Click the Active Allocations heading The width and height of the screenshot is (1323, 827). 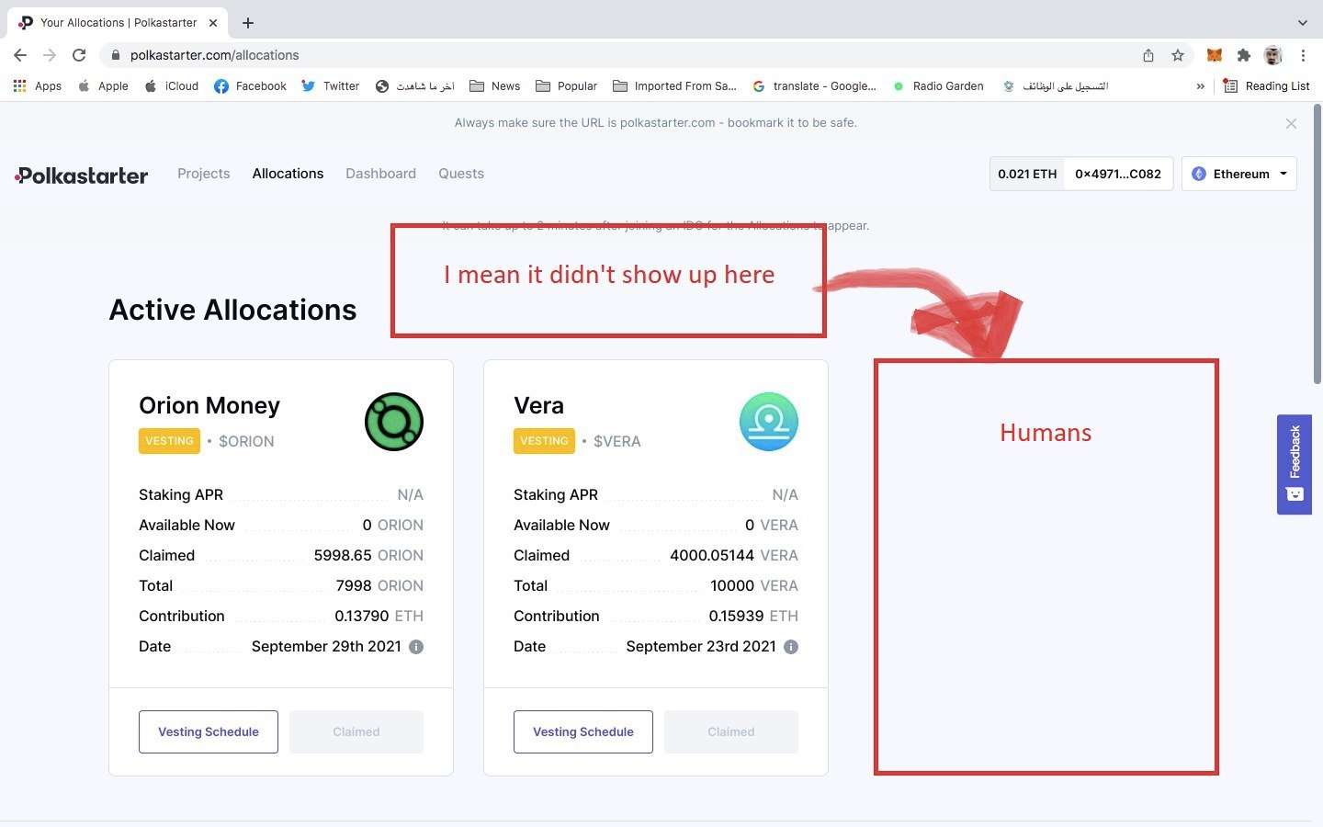click(232, 310)
